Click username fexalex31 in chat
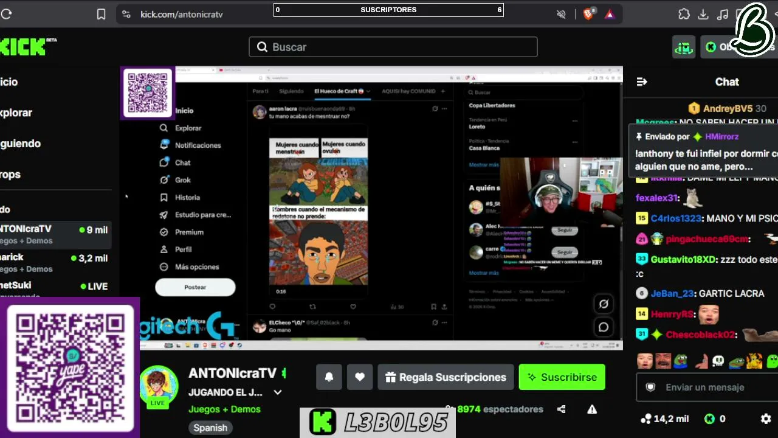This screenshot has height=438, width=778. coord(656,198)
